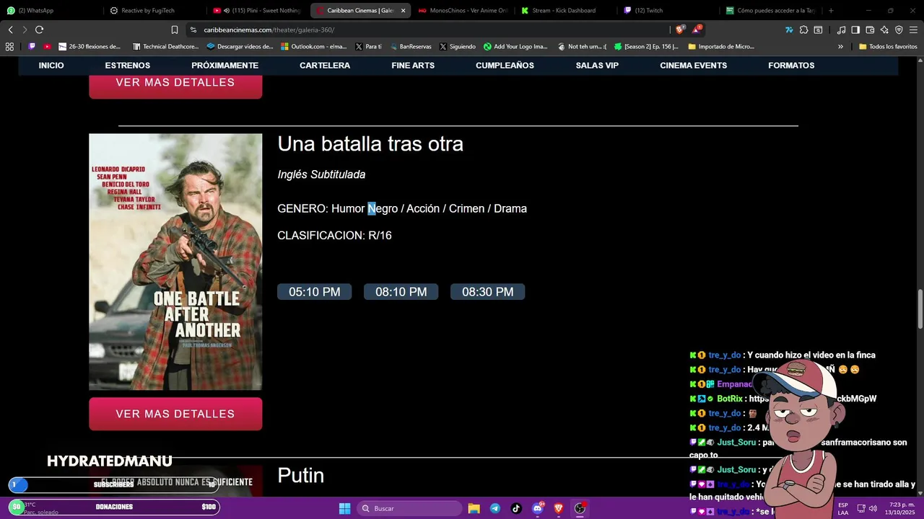Open OBS Studio from the taskbar
This screenshot has height=519, width=924.
580,508
